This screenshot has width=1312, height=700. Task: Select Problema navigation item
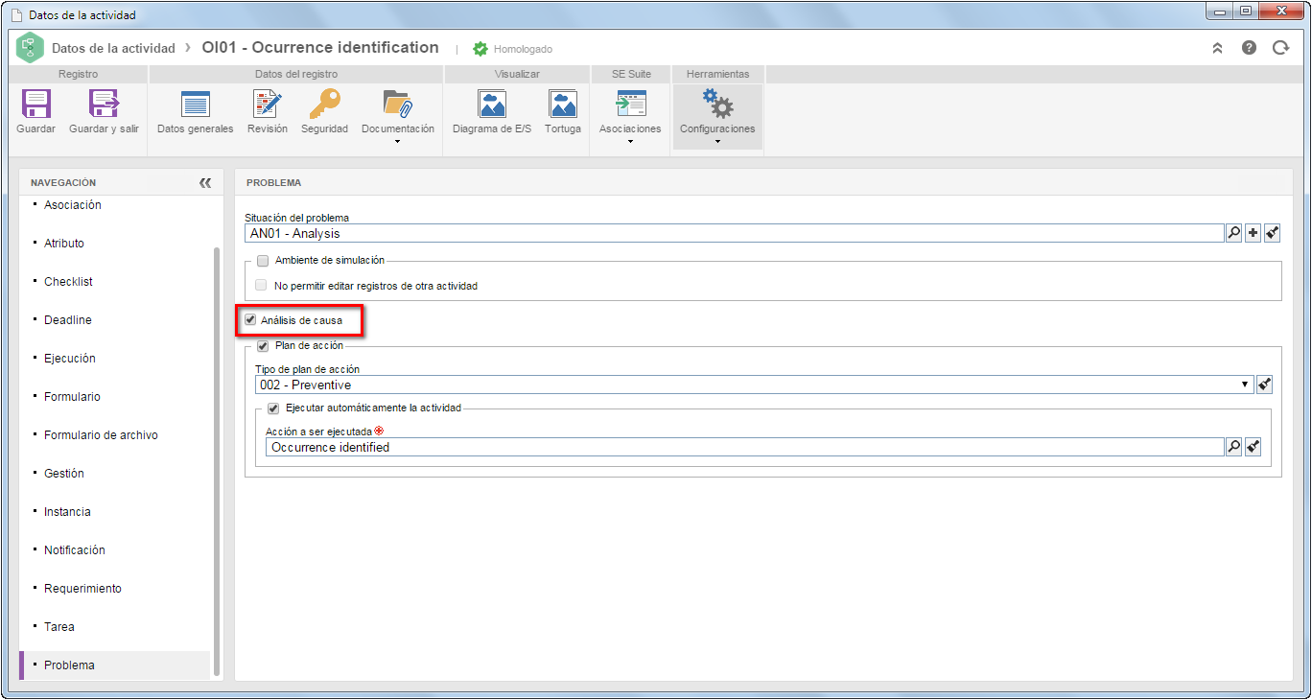click(x=114, y=665)
